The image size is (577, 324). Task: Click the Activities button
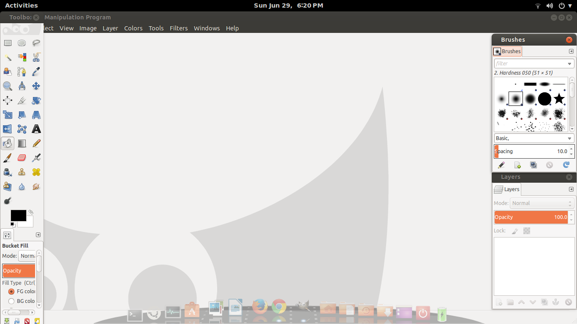tap(21, 5)
